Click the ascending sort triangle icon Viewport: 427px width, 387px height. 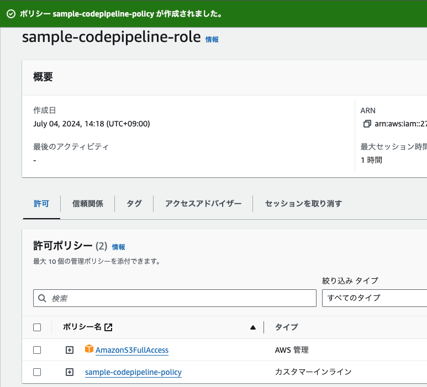tap(253, 327)
